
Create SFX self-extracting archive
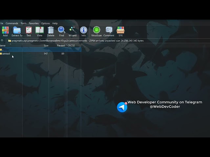(x=120, y=31)
